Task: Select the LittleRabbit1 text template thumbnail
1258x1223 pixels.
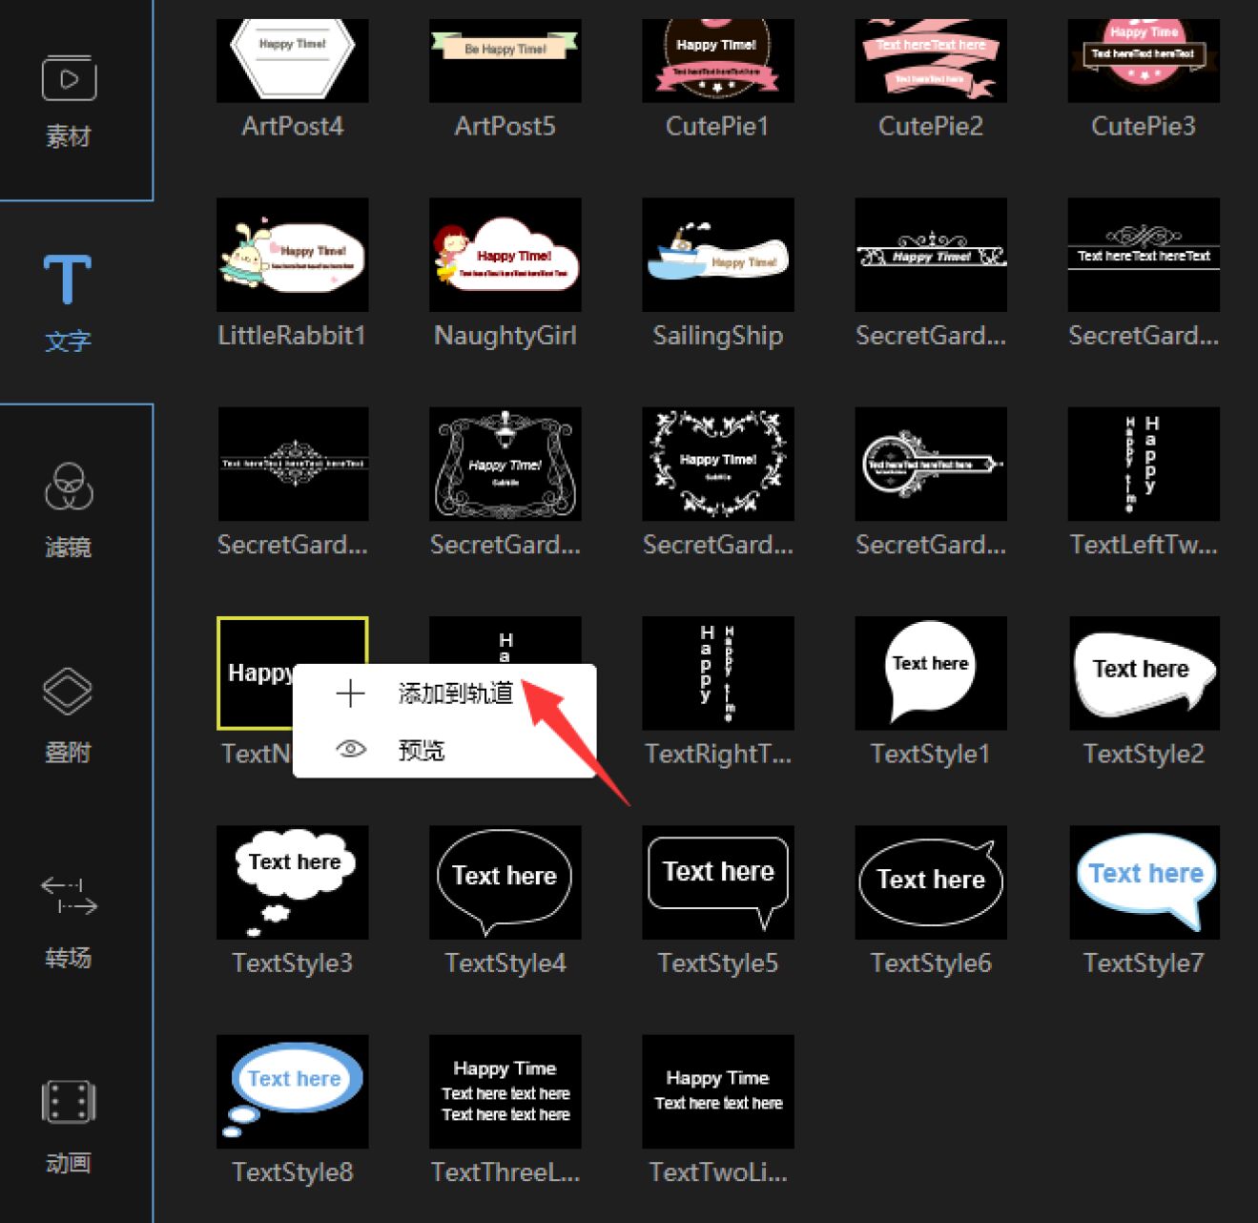Action: point(293,255)
